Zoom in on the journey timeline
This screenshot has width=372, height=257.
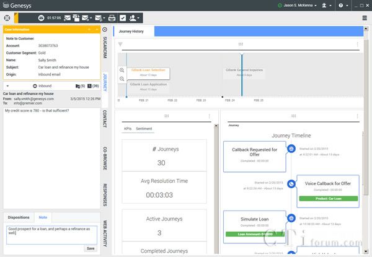pos(122,71)
